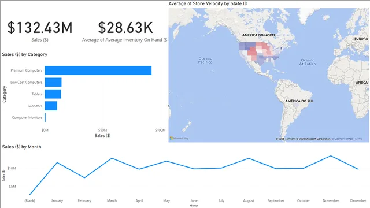
Task: Click the AMÉRICA DO SUL map label
Action: point(299,101)
